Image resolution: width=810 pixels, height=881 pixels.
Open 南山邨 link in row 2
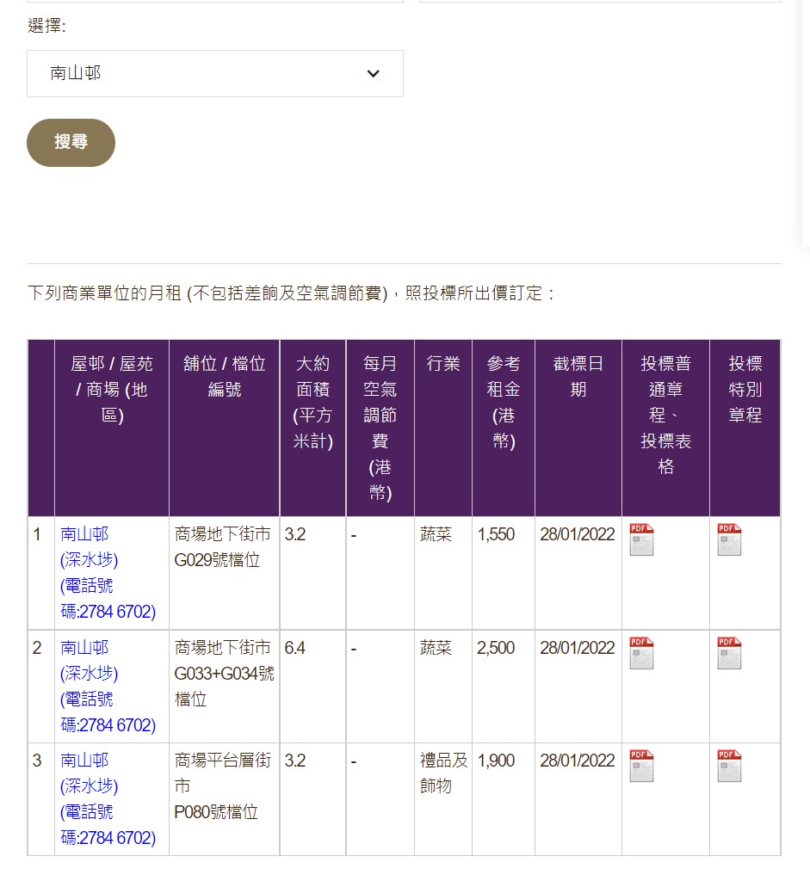coord(108,686)
